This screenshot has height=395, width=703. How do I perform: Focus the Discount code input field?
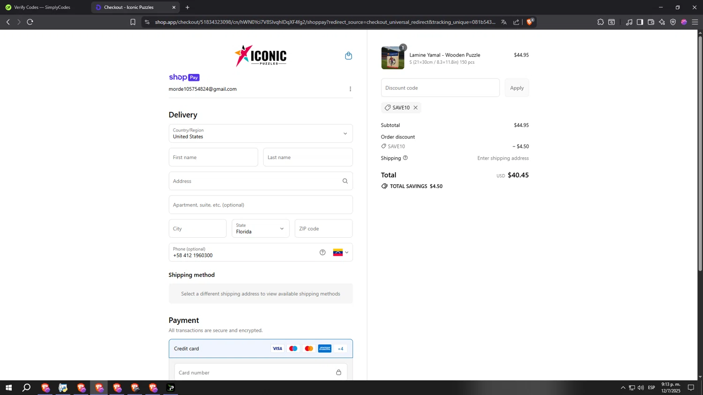pyautogui.click(x=440, y=88)
